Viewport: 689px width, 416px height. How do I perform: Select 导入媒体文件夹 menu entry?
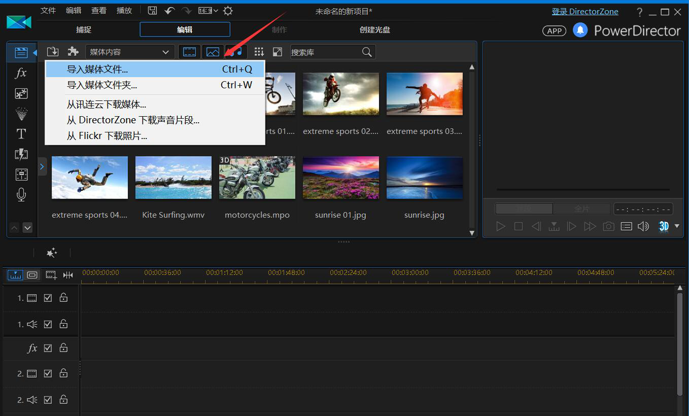pos(102,85)
